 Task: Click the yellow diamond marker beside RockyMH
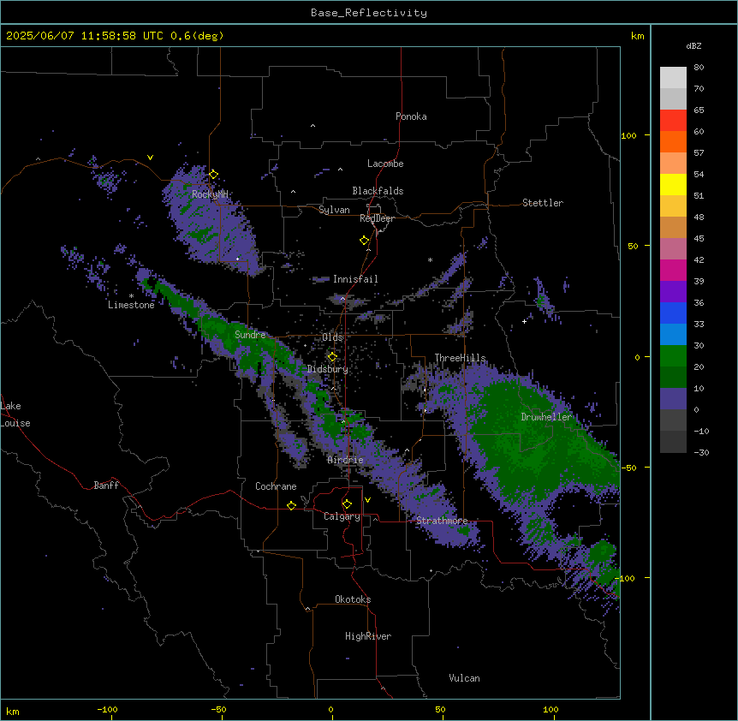(x=214, y=175)
